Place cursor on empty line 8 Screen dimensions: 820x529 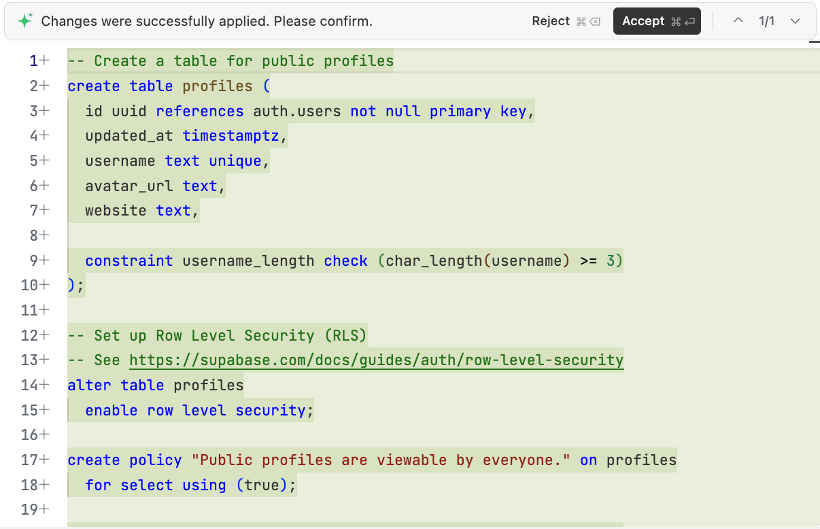pos(272,236)
